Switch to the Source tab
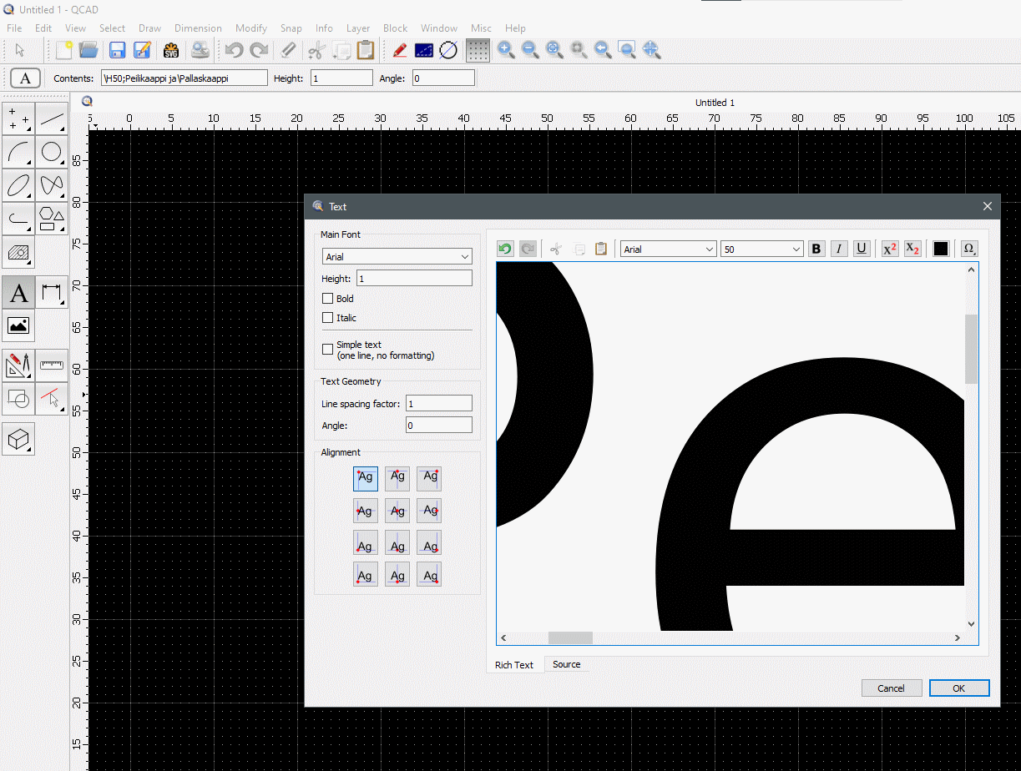 tap(566, 664)
